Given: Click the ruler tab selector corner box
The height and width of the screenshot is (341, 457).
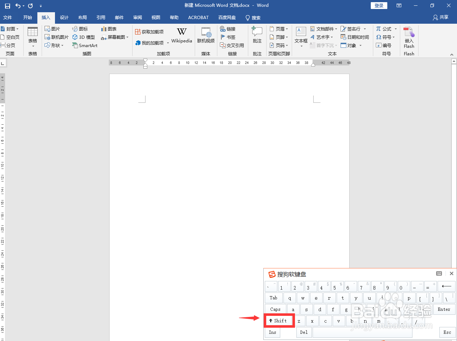Looking at the screenshot, I should tap(3, 63).
